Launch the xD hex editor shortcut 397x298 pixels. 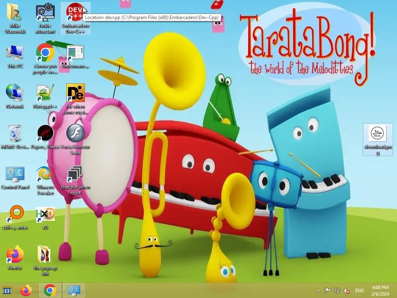pos(45,217)
